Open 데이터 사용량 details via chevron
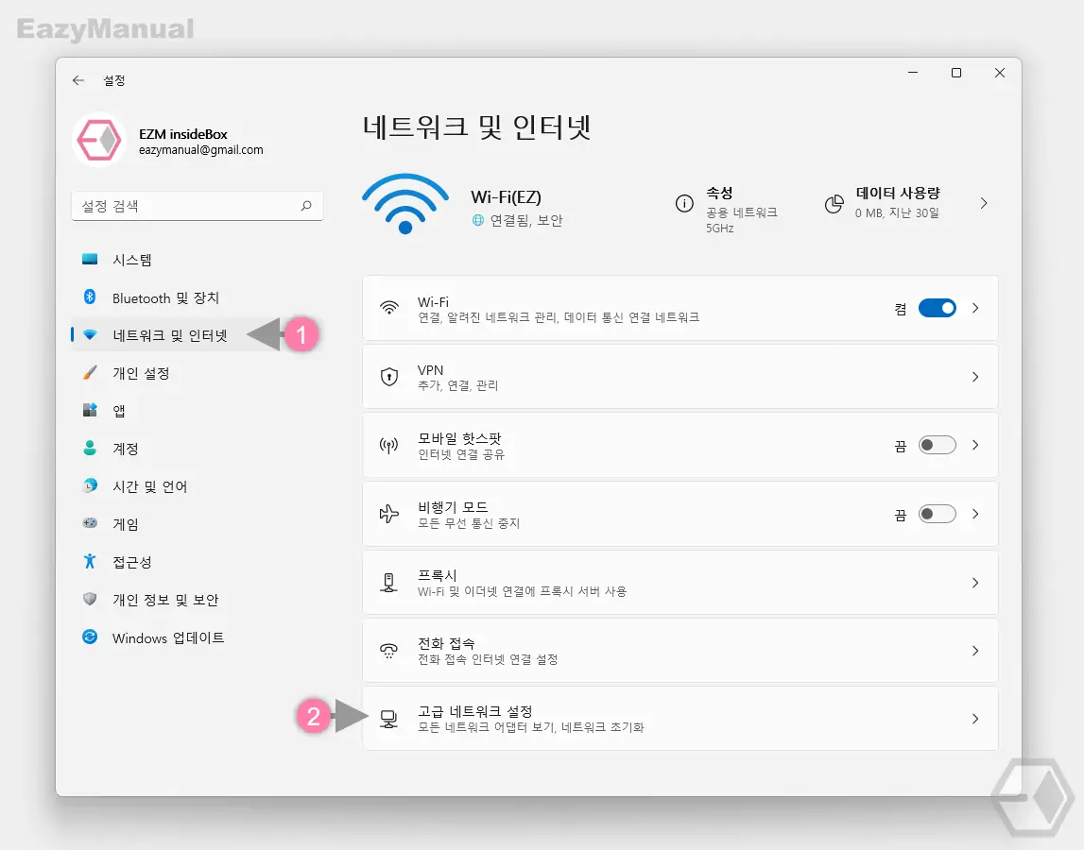The width and height of the screenshot is (1084, 850). pyautogui.click(x=983, y=203)
